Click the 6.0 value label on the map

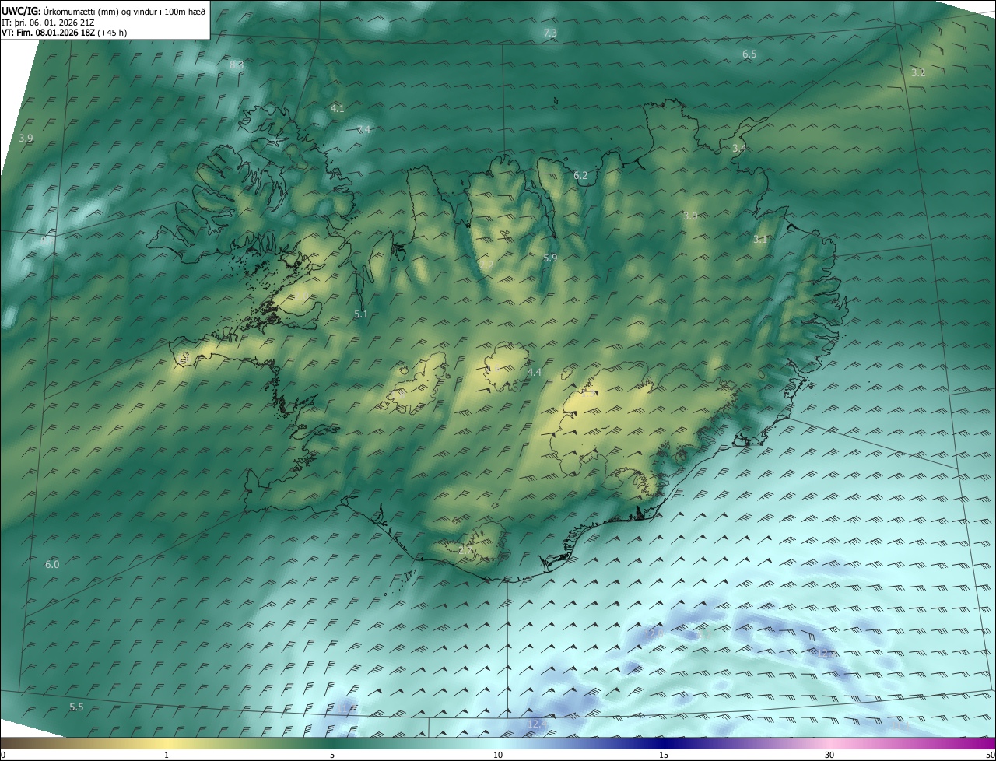(x=52, y=564)
